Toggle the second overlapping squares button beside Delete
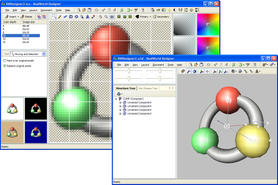This screenshot has width=278, height=185. (44, 17)
